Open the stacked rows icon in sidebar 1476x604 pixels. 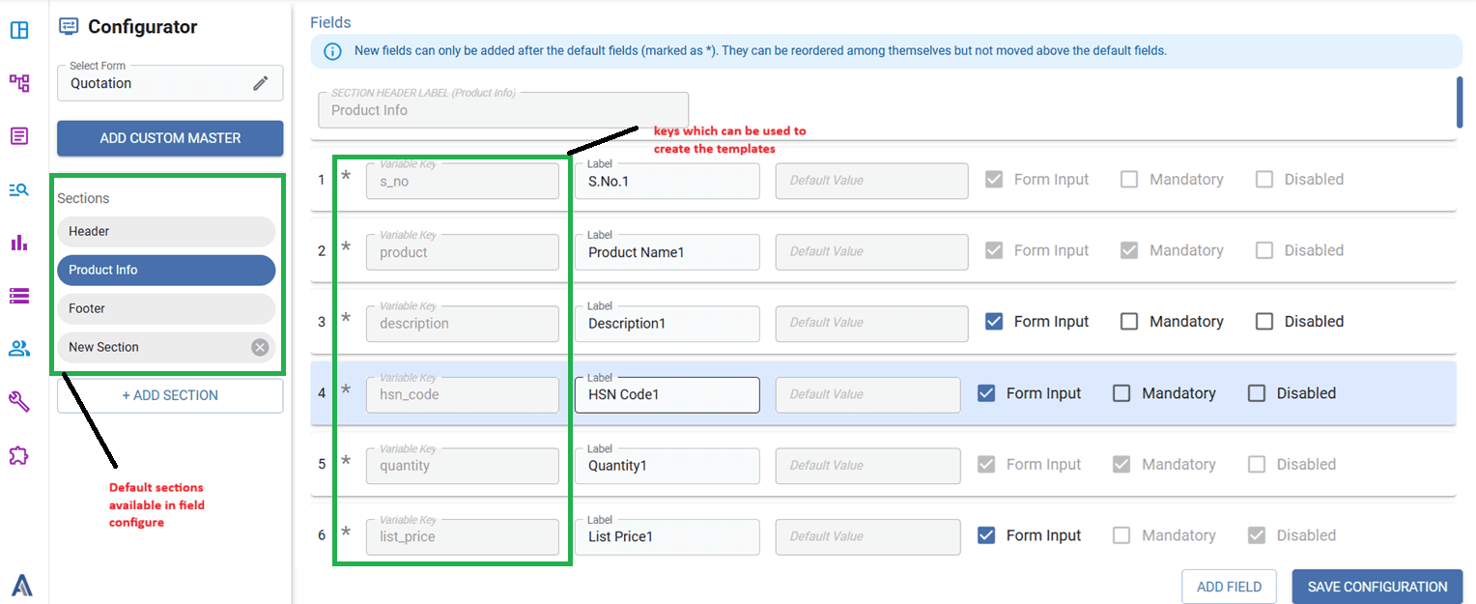(x=19, y=296)
